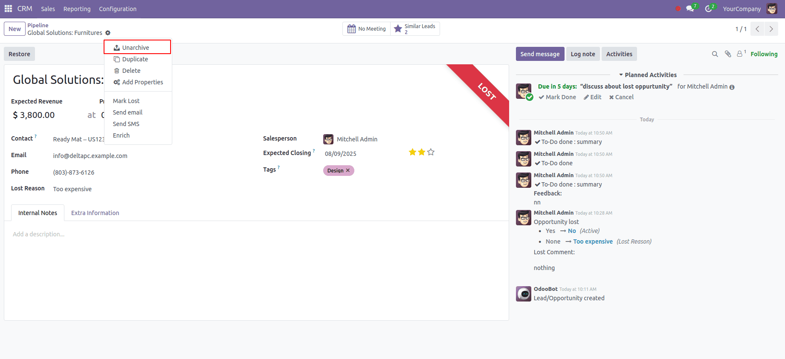Go to the next record arrow
Image resolution: width=785 pixels, height=359 pixels.
[771, 29]
